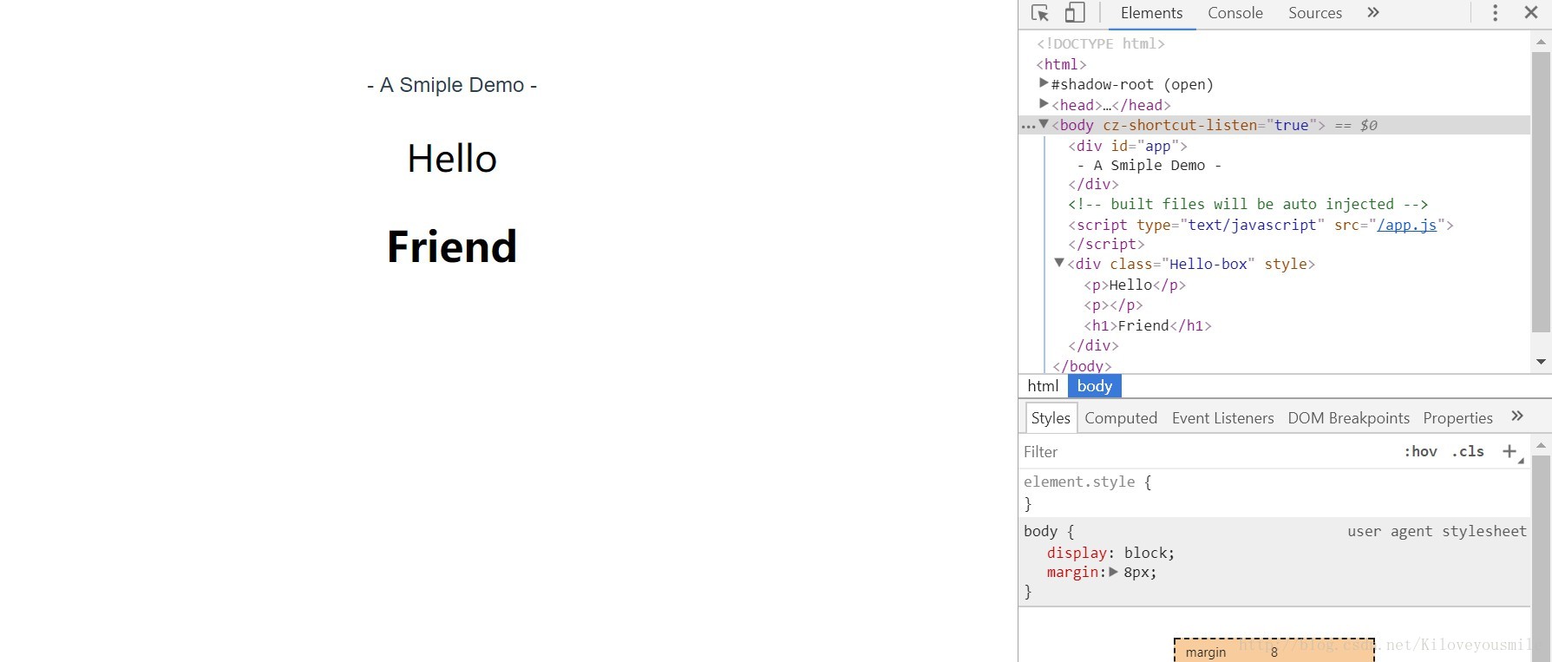Click the user agent stylesheet label

pos(1437,531)
